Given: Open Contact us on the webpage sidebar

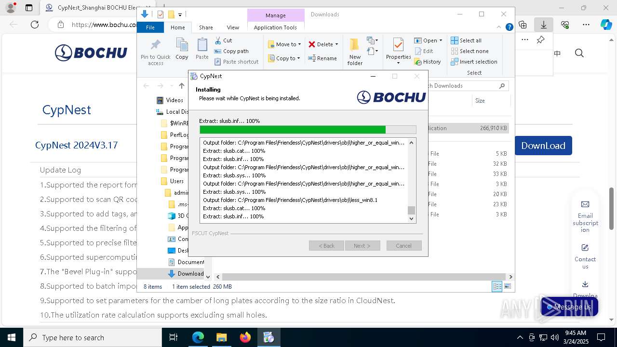Looking at the screenshot, I should [585, 256].
